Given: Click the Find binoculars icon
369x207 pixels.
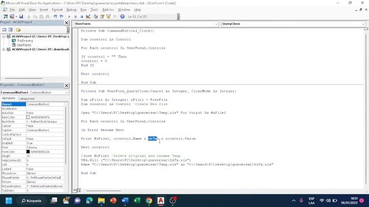Looking at the screenshot, I should [x=47, y=17].
